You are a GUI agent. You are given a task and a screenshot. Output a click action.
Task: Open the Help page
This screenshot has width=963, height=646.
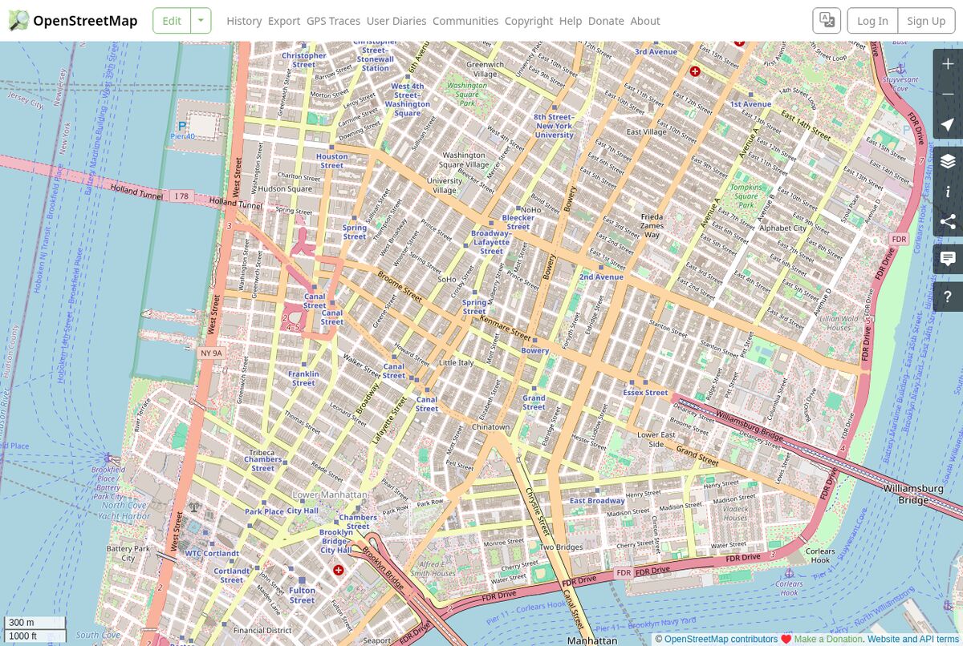[571, 21]
